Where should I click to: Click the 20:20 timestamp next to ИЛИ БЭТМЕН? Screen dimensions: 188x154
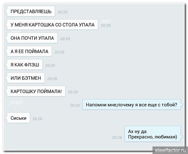pos(52,79)
